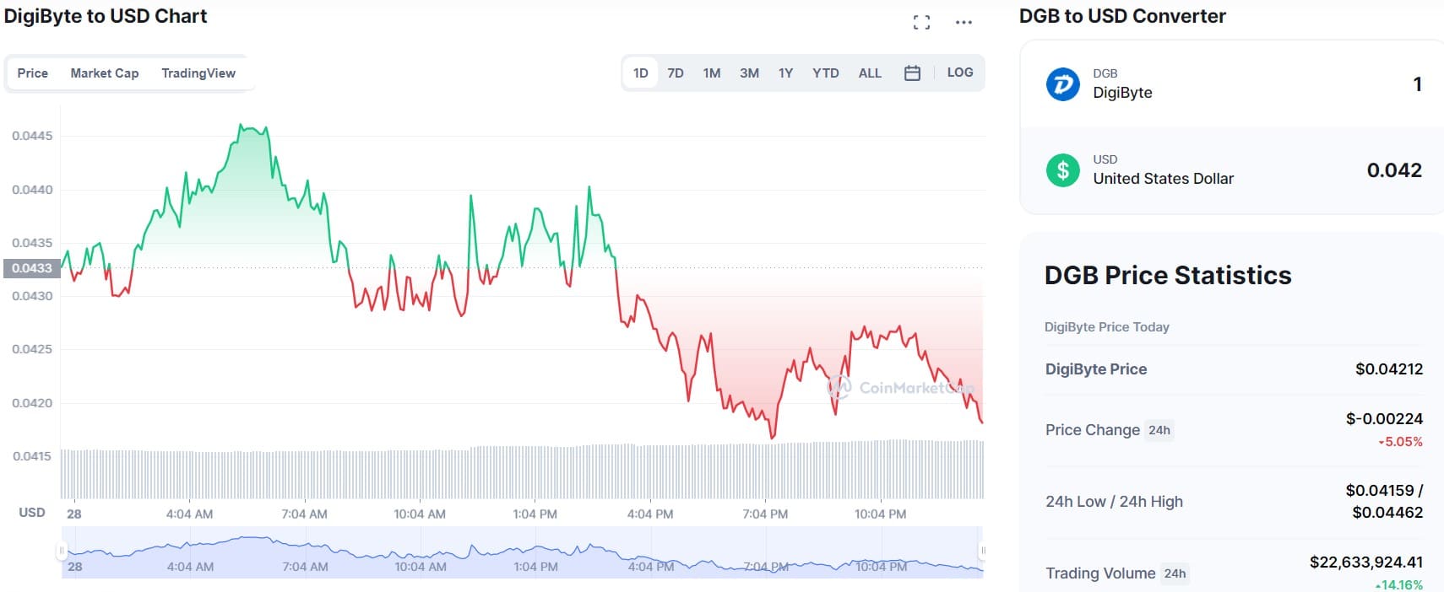Click the 24h badge beside Price Change
The image size is (1444, 592).
tap(1159, 430)
